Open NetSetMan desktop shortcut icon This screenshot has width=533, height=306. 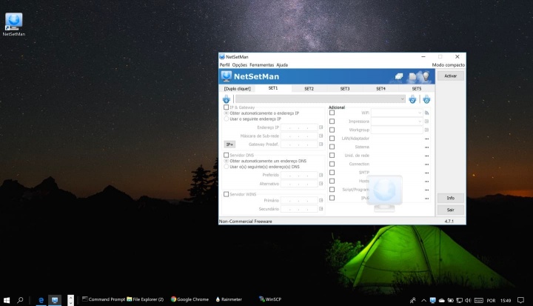[13, 21]
